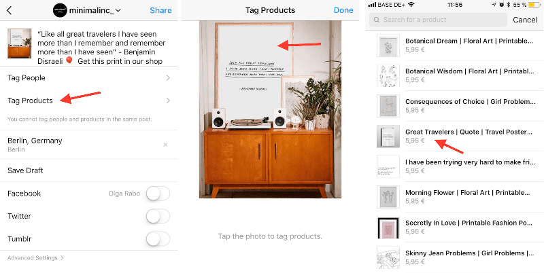544x273 pixels.
Task: Tap the battery indicator in status bar
Action: (x=534, y=5)
